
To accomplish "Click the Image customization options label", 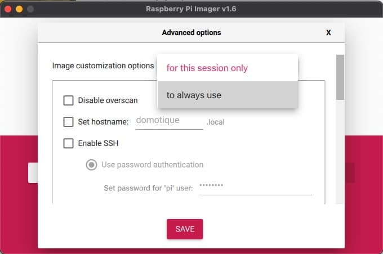I will (x=103, y=66).
